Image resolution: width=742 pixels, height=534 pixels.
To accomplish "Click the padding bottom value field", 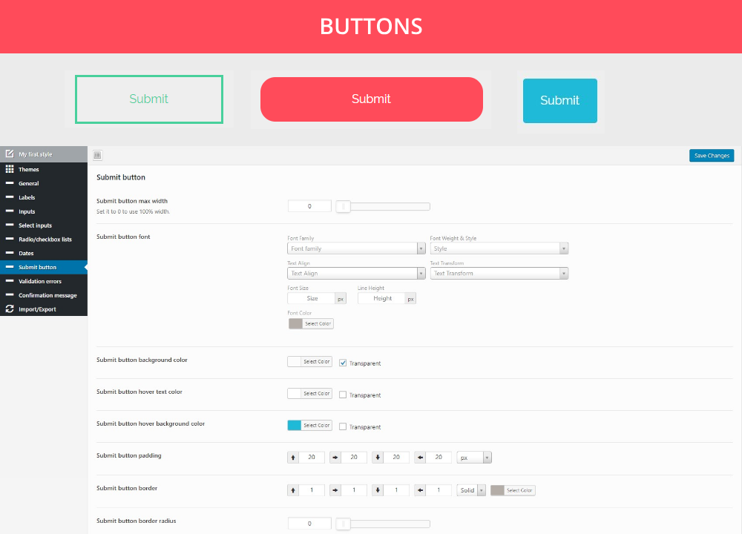I will coord(396,458).
